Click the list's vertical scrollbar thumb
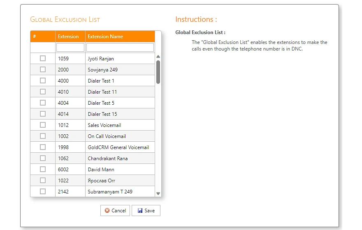Image resolution: width=362 pixels, height=230 pixels. [x=158, y=72]
